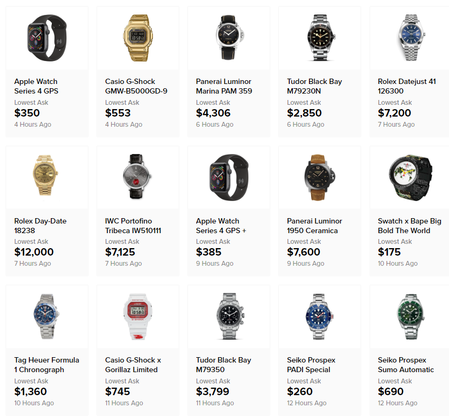Select the green Seiko Prospex Sumo watch image
The image size is (449, 416).
pyautogui.click(x=411, y=317)
